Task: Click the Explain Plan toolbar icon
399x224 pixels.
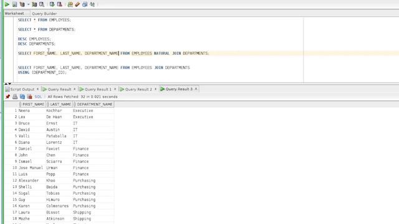Action: pos(22,4)
